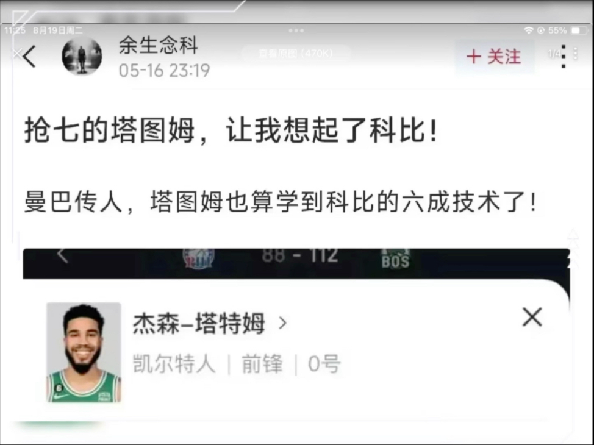Open the iPad multitasking dots at top
594x445 pixels.
[x=296, y=30]
